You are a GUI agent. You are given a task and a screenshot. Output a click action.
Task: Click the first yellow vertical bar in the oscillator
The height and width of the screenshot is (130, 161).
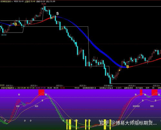(x=67, y=124)
